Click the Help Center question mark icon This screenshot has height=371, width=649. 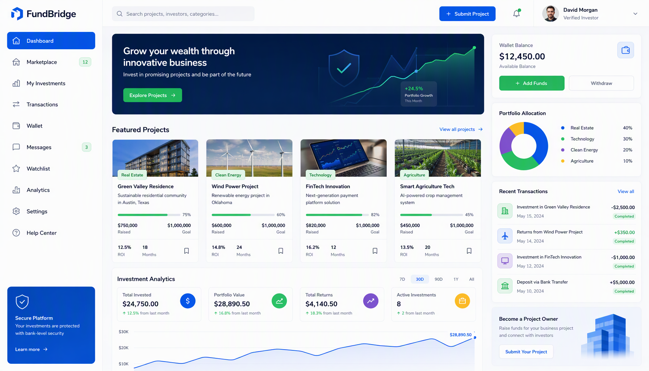tap(16, 233)
